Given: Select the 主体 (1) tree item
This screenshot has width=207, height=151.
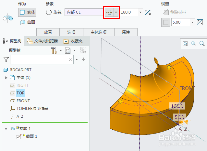Looking at the screenshot, I should point(23,78).
